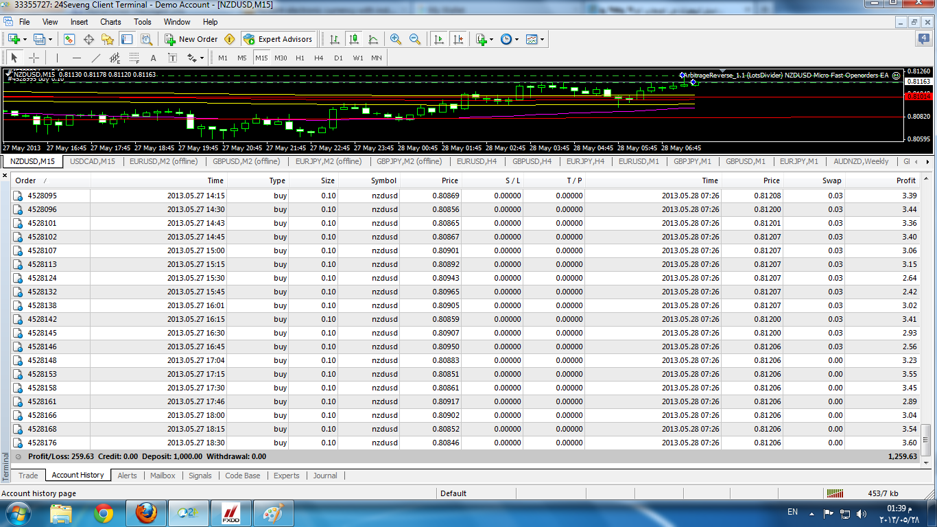Open the Journal terminal tab

click(325, 476)
